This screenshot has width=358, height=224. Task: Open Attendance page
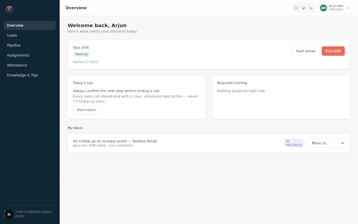[x=30, y=65]
